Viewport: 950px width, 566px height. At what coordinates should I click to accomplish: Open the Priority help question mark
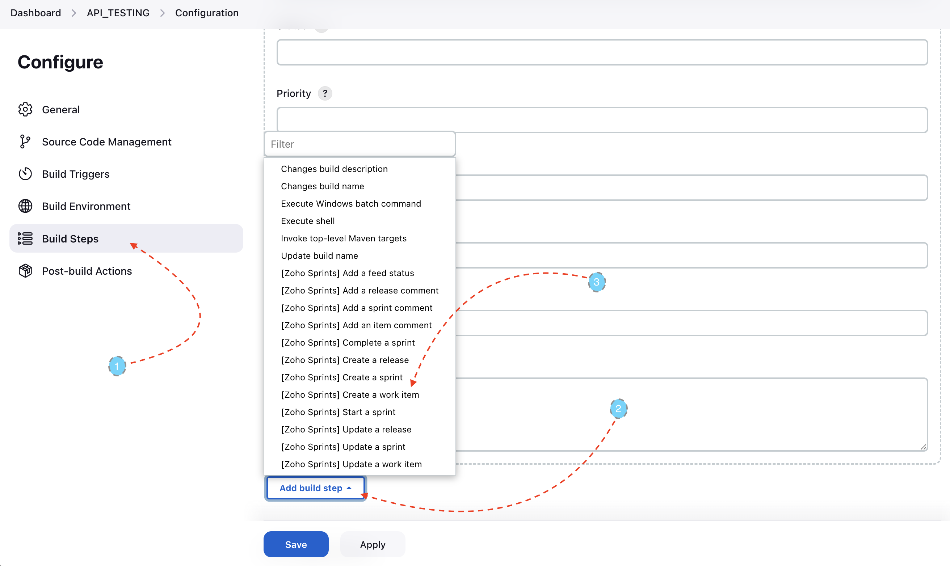pos(325,93)
